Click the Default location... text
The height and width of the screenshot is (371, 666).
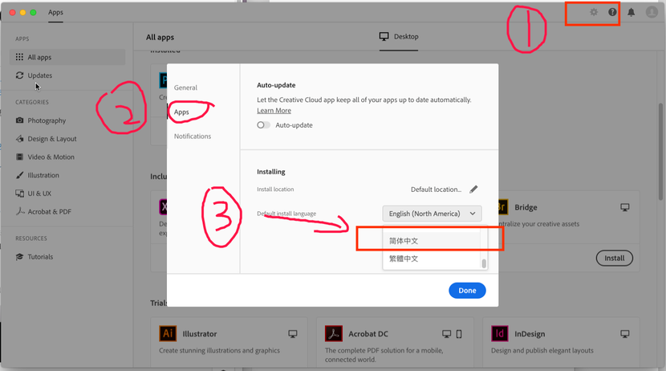click(x=437, y=189)
